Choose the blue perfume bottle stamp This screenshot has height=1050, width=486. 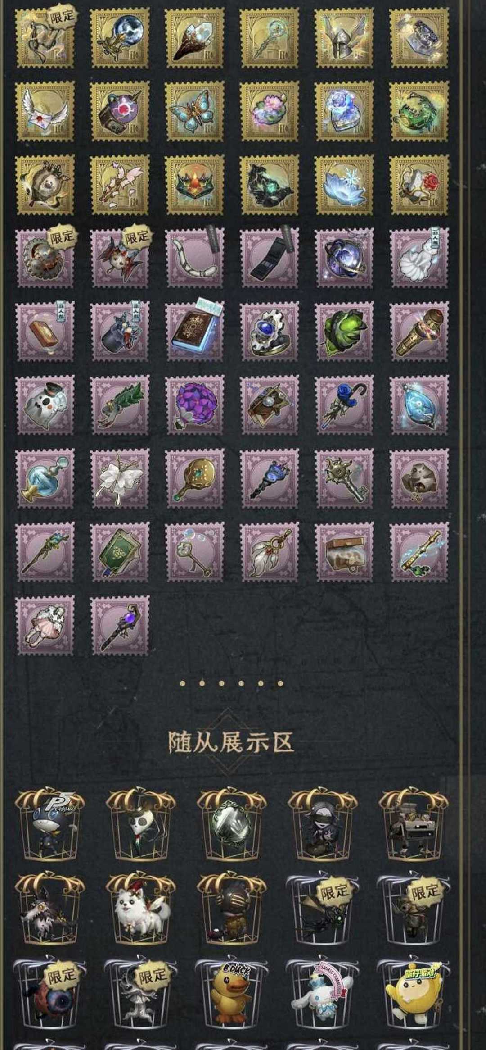click(45, 478)
